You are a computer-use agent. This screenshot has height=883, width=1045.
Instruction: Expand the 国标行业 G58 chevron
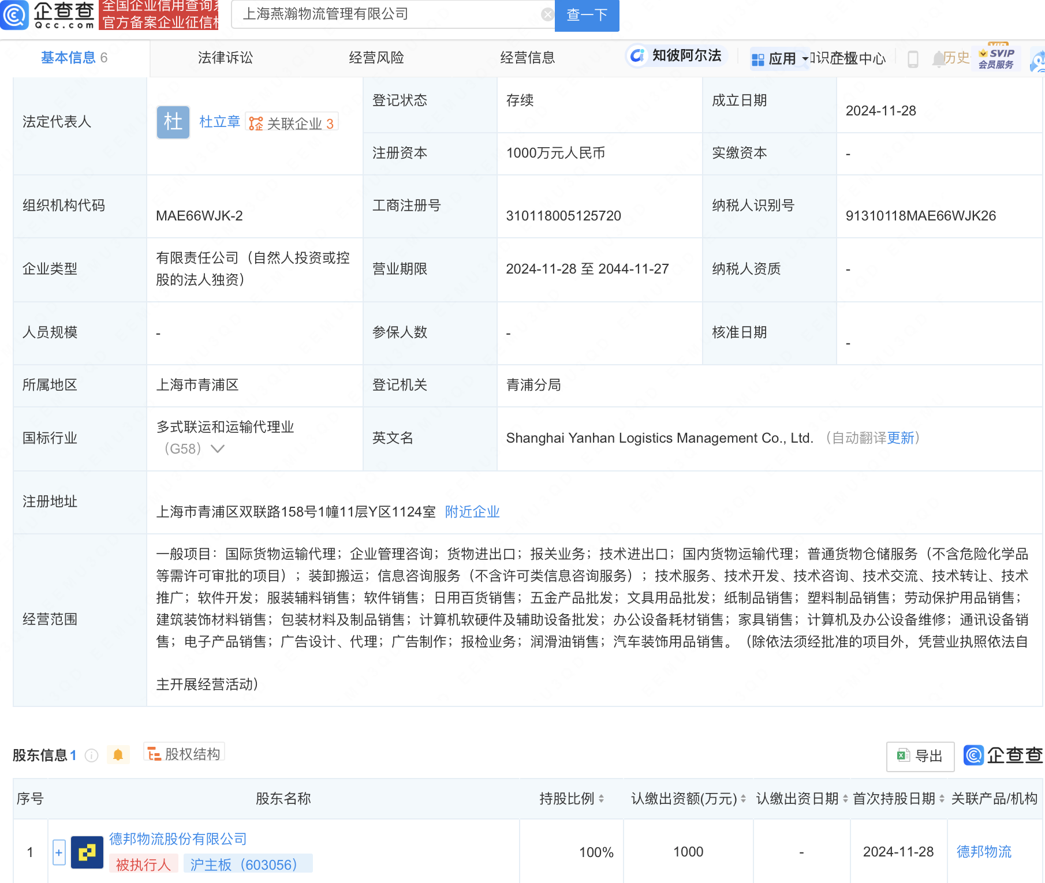point(218,448)
